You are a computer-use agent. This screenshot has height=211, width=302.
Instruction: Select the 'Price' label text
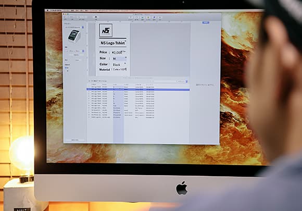pyautogui.click(x=103, y=52)
